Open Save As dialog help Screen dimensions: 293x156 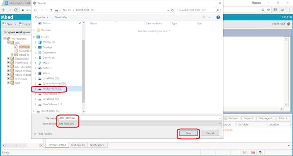coord(218,17)
